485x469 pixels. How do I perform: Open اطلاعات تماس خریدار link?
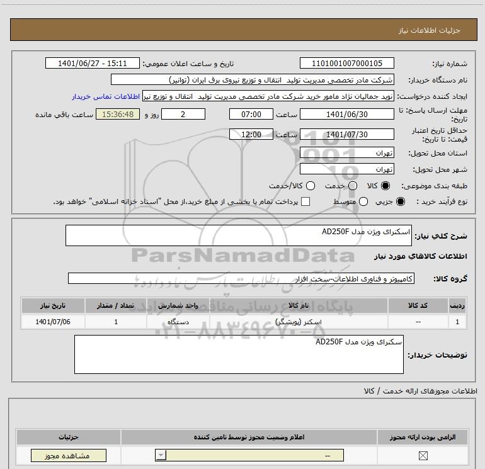point(106,96)
